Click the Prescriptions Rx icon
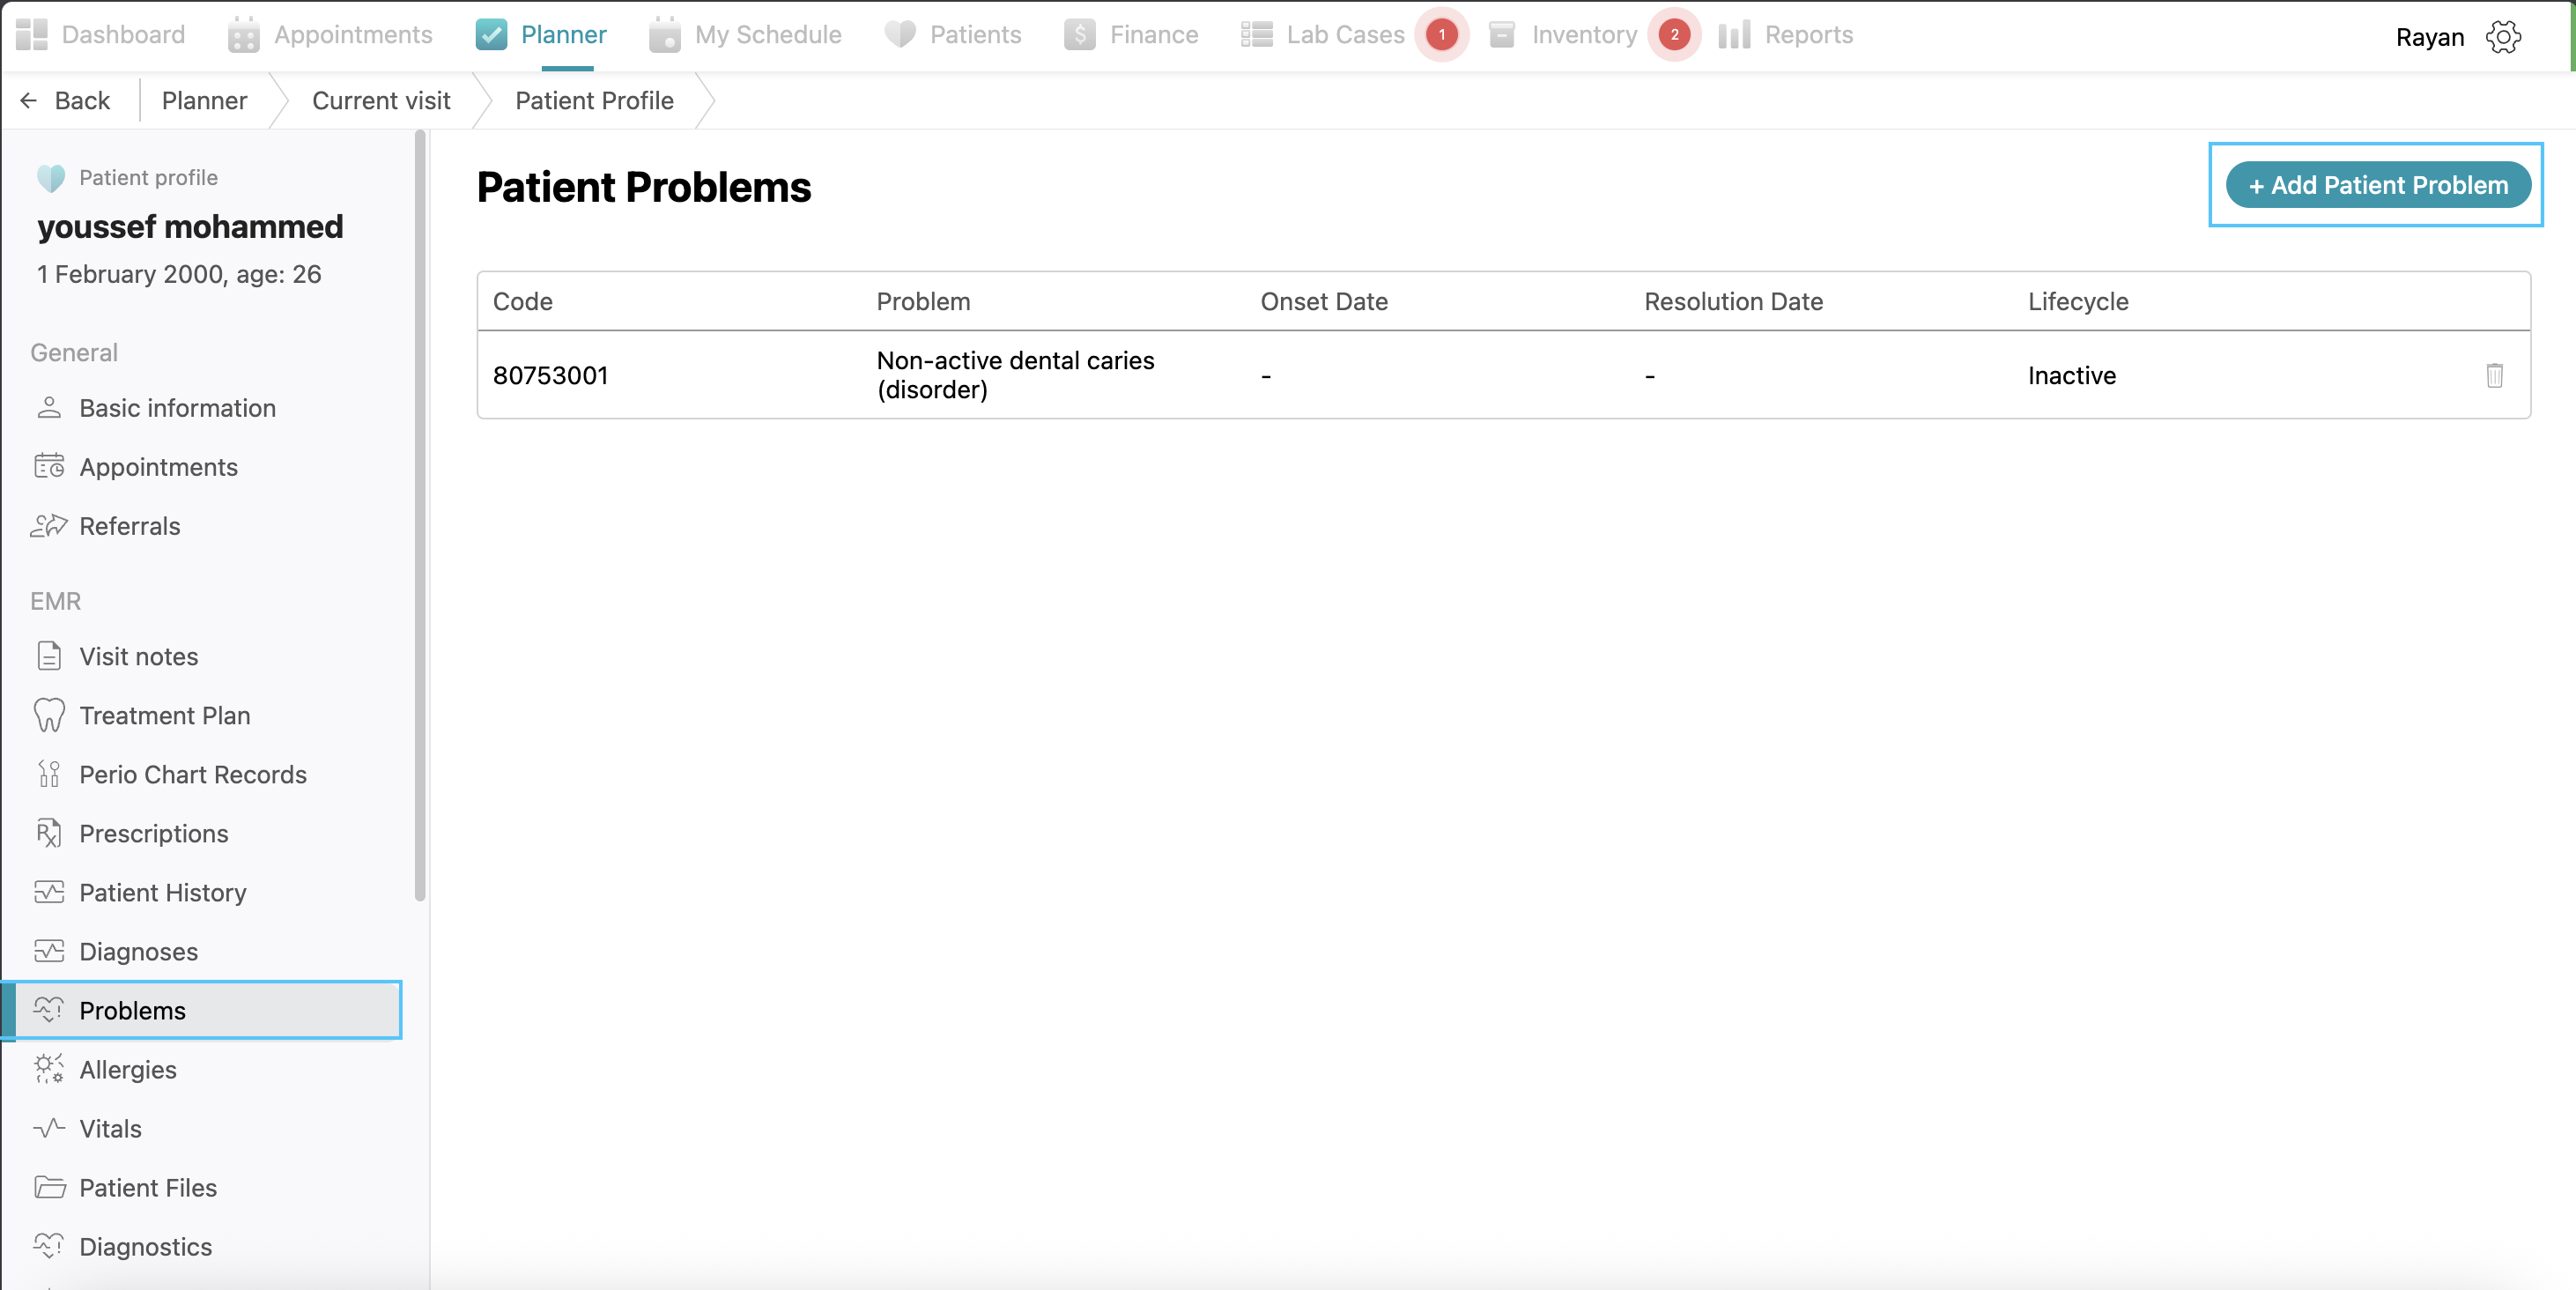The image size is (2576, 1290). pos(49,833)
